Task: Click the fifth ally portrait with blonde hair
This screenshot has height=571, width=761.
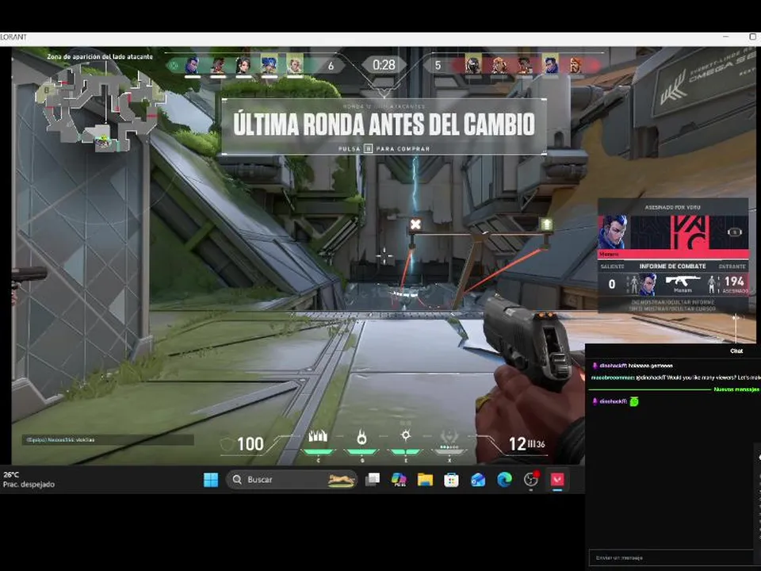Action: (x=295, y=65)
